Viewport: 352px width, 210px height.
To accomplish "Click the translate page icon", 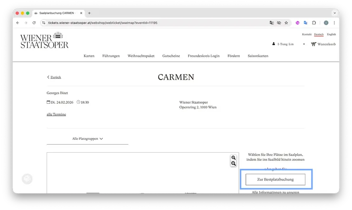I will [272, 23].
